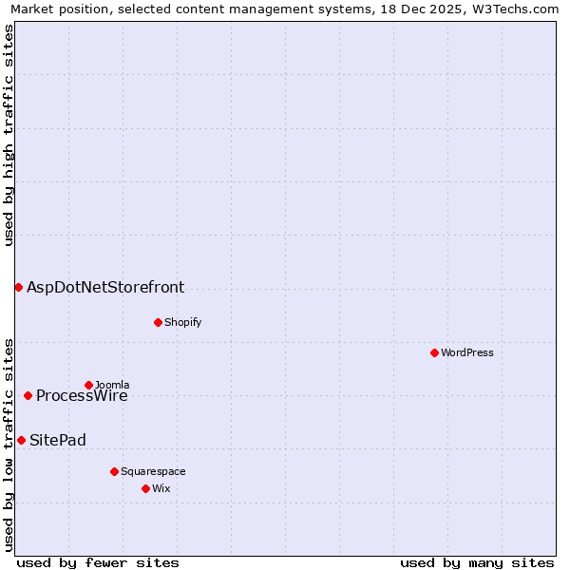Click the SitePad text label
570x570 pixels.
pyautogui.click(x=58, y=440)
